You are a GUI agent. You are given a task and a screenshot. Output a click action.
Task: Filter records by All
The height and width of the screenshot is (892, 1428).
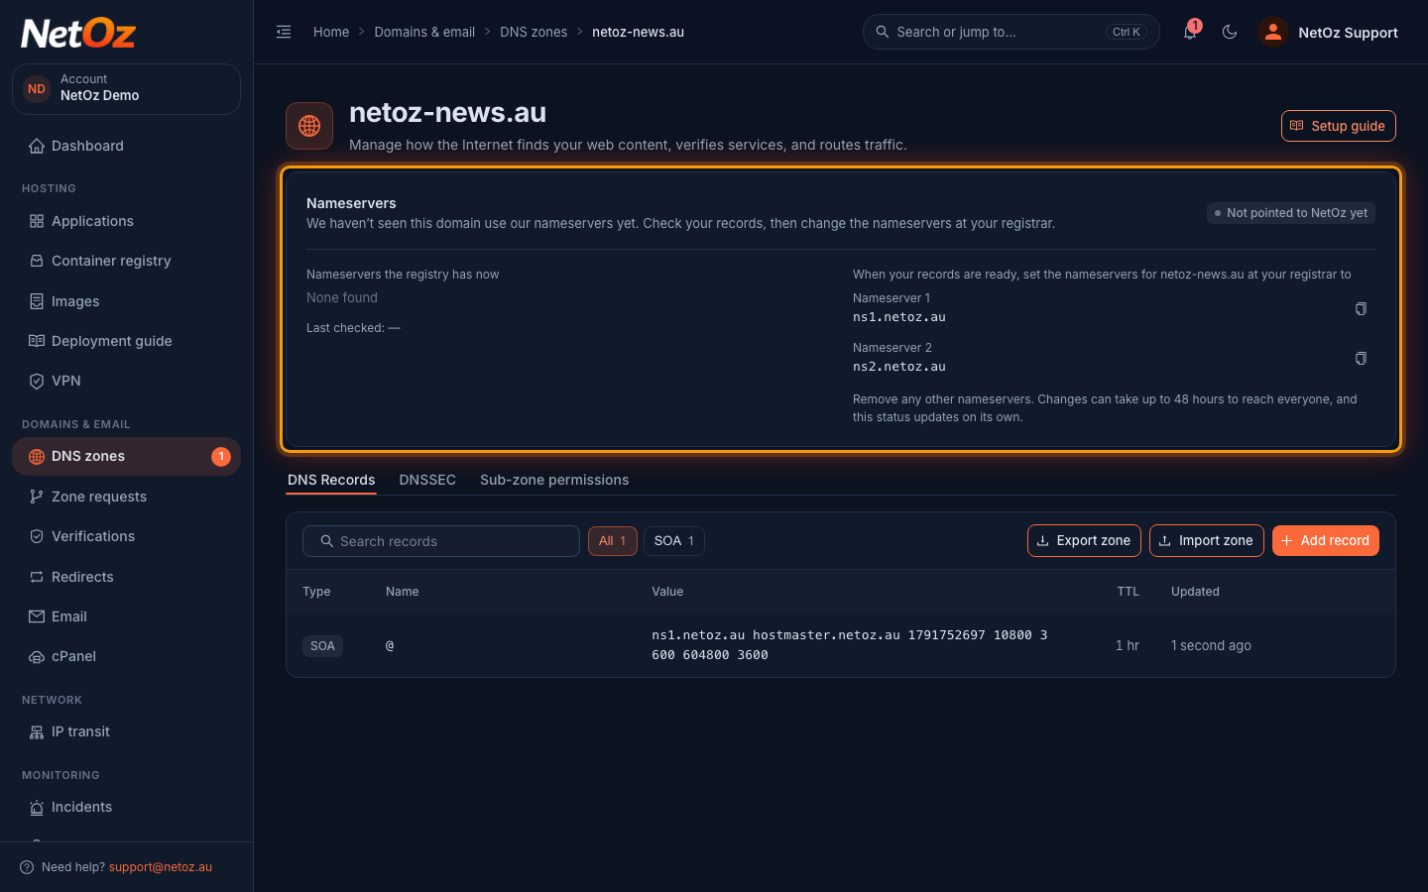click(613, 541)
